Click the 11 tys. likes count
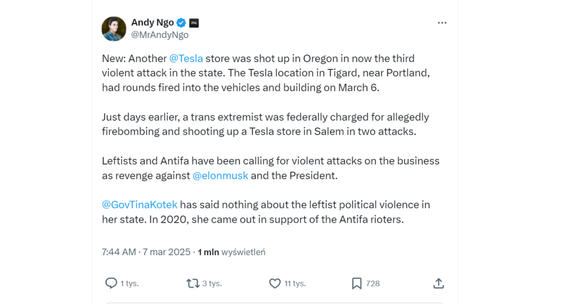563x304 pixels. click(x=295, y=283)
